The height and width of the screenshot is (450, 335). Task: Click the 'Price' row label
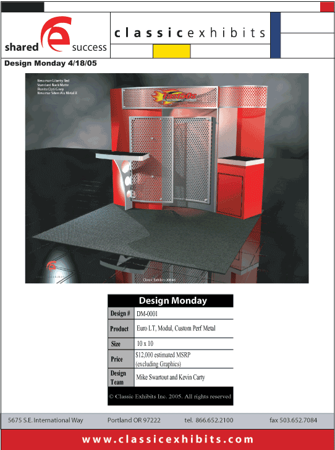click(x=117, y=359)
